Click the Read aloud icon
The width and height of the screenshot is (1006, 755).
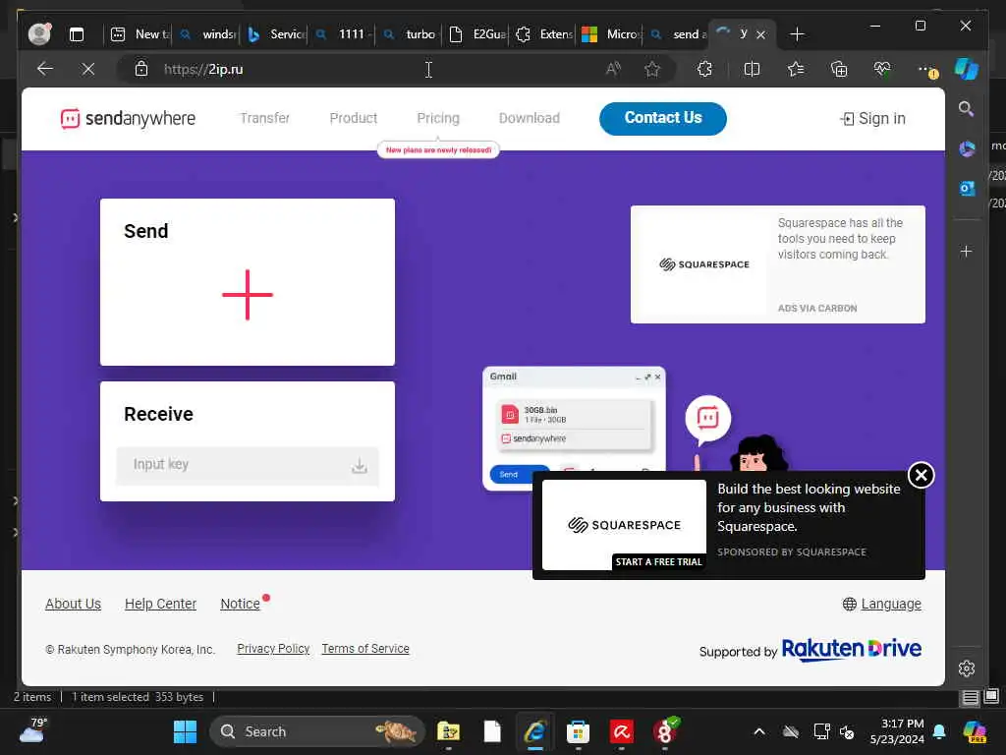tap(613, 69)
